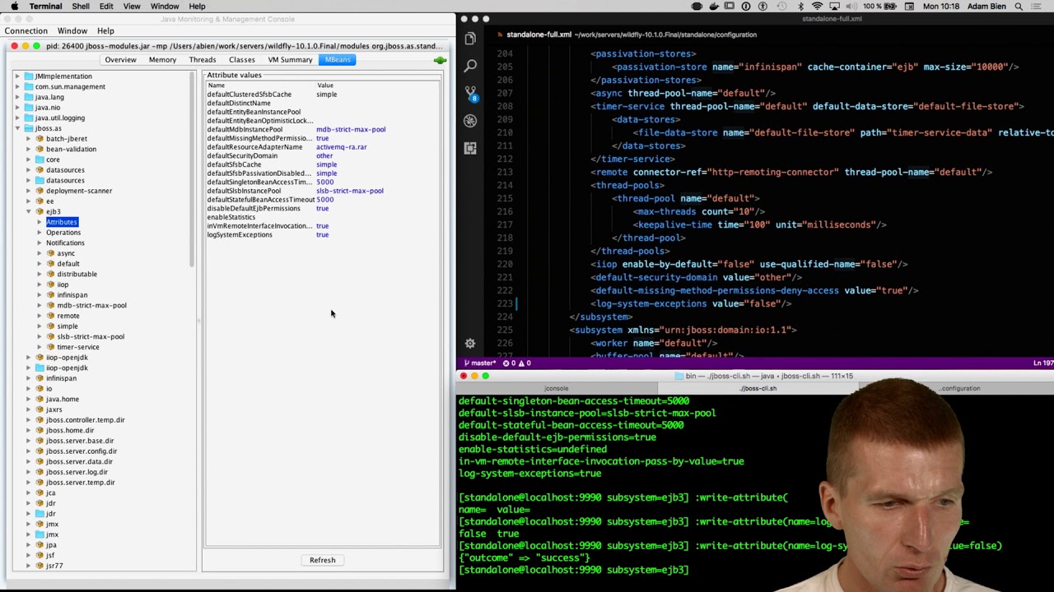Click the bean icon next to batch-jberet
The image size is (1054, 592).
[40, 139]
